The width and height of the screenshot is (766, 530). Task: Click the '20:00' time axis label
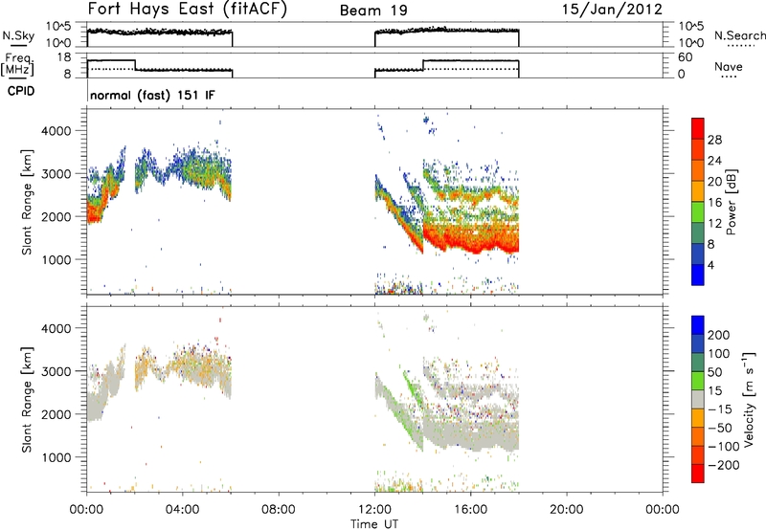pos(567,510)
